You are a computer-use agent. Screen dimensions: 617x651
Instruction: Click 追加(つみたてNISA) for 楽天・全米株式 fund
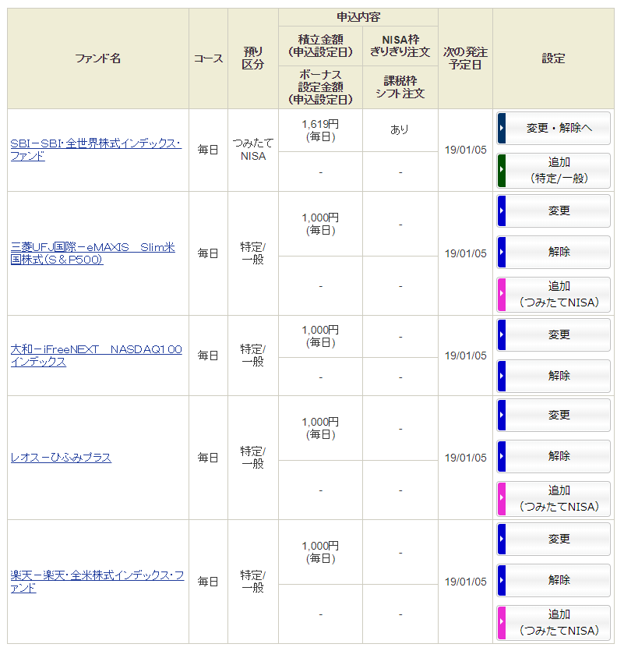(x=554, y=623)
